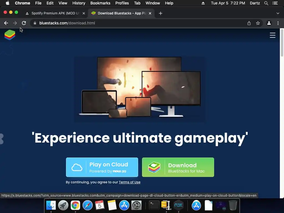Viewport: 284px width, 213px height.
Task: Close the Spotify Premium APK tab
Action: [84, 13]
